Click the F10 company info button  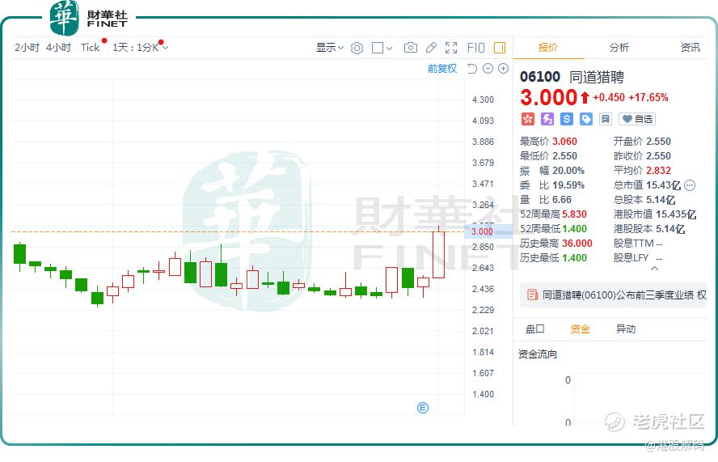pyautogui.click(x=475, y=48)
